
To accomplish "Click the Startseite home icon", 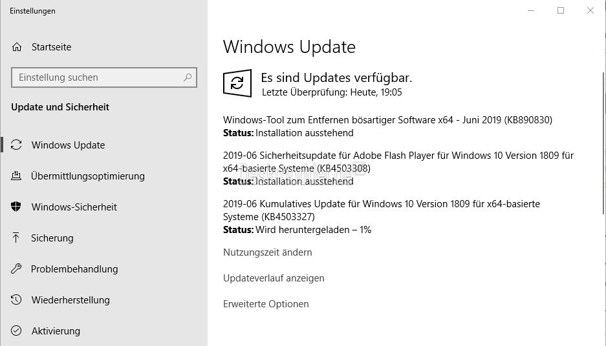I will pyautogui.click(x=17, y=47).
